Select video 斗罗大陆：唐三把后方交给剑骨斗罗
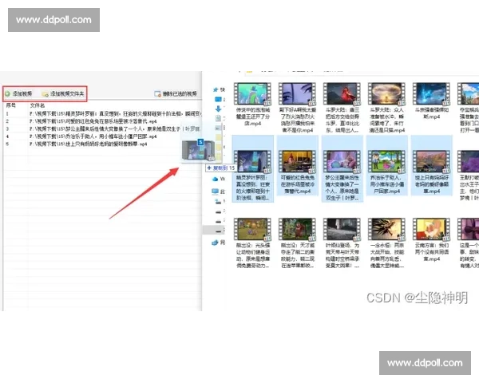 coord(342,108)
